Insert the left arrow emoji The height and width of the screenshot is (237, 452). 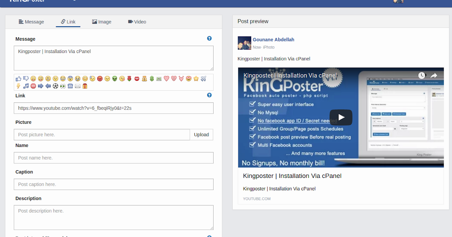[48, 86]
